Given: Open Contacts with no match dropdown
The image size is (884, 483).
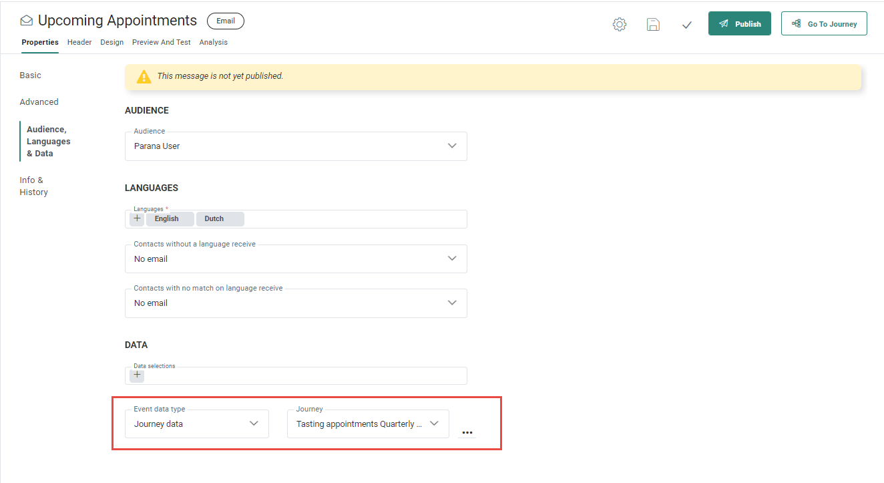Looking at the screenshot, I should click(452, 303).
